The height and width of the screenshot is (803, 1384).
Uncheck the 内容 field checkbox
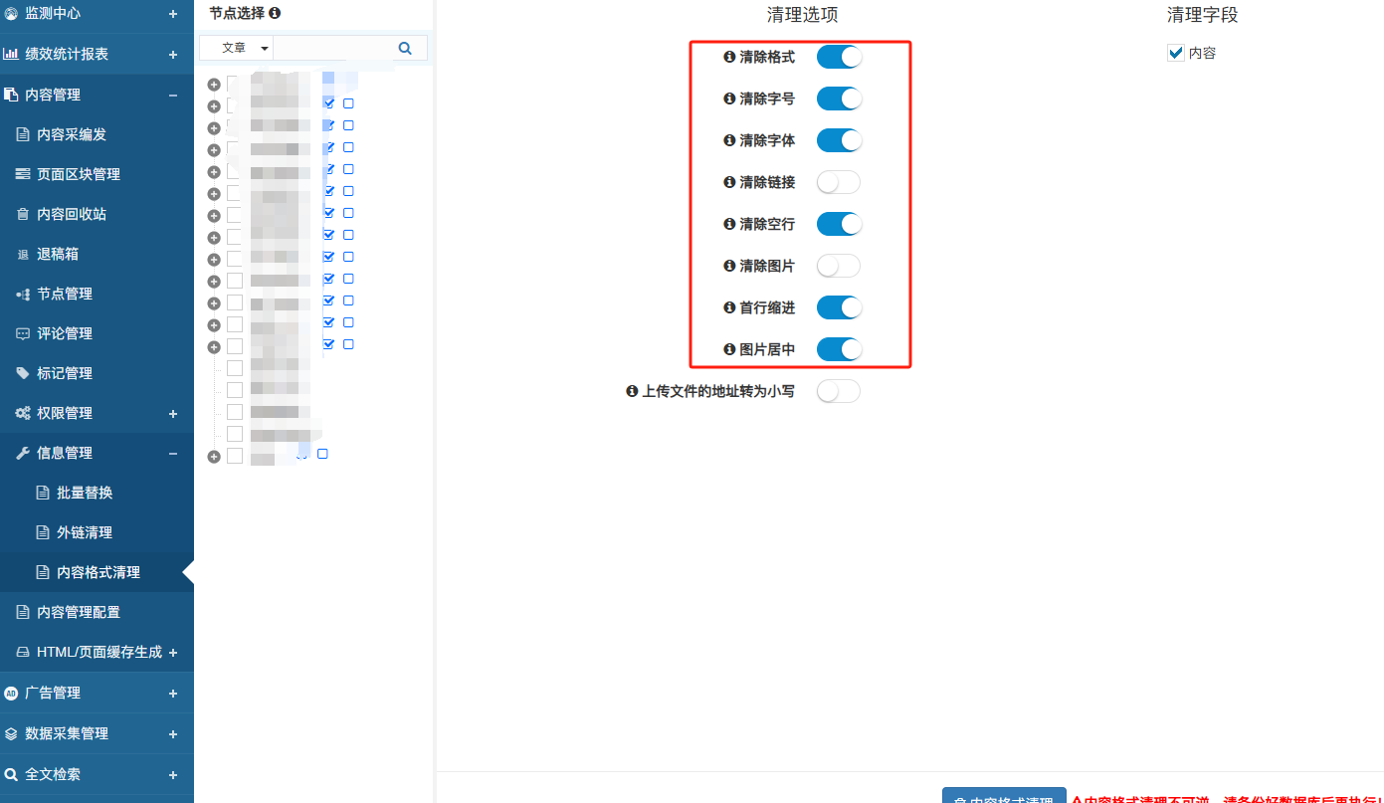coord(1176,53)
